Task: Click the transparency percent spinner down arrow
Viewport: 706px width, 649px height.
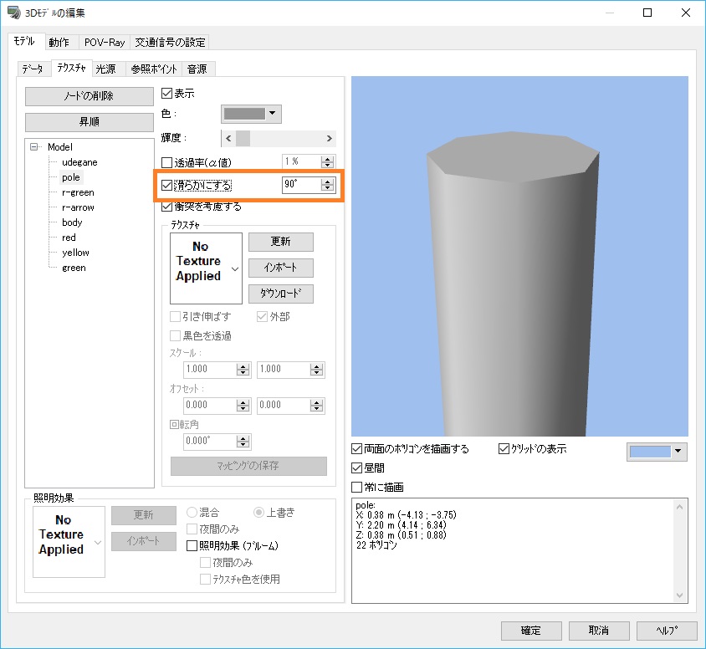Action: [x=328, y=166]
